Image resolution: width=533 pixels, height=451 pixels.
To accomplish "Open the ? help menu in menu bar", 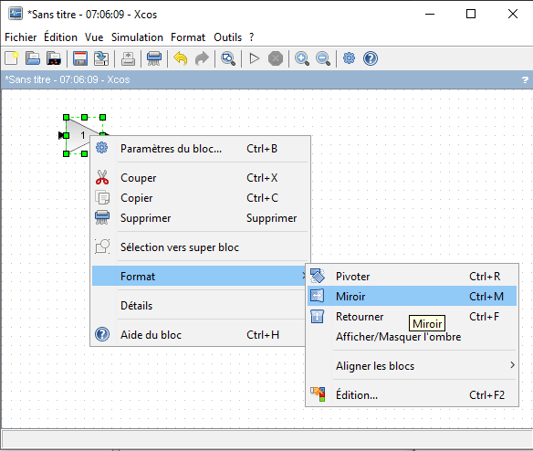I will (252, 37).
